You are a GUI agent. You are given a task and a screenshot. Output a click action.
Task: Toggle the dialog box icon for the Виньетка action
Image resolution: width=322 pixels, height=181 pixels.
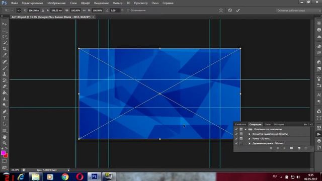[241, 134]
